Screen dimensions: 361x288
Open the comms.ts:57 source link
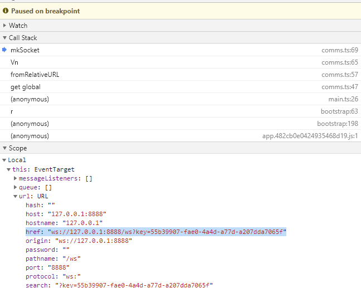pos(340,75)
